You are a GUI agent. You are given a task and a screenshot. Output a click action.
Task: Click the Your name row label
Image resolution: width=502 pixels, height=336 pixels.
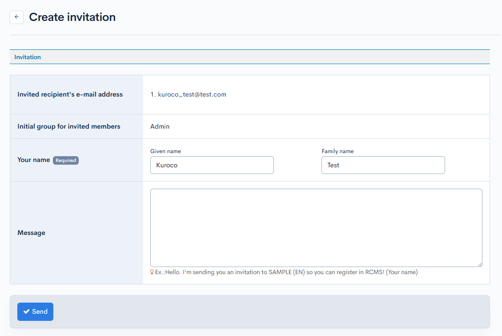pyautogui.click(x=33, y=160)
